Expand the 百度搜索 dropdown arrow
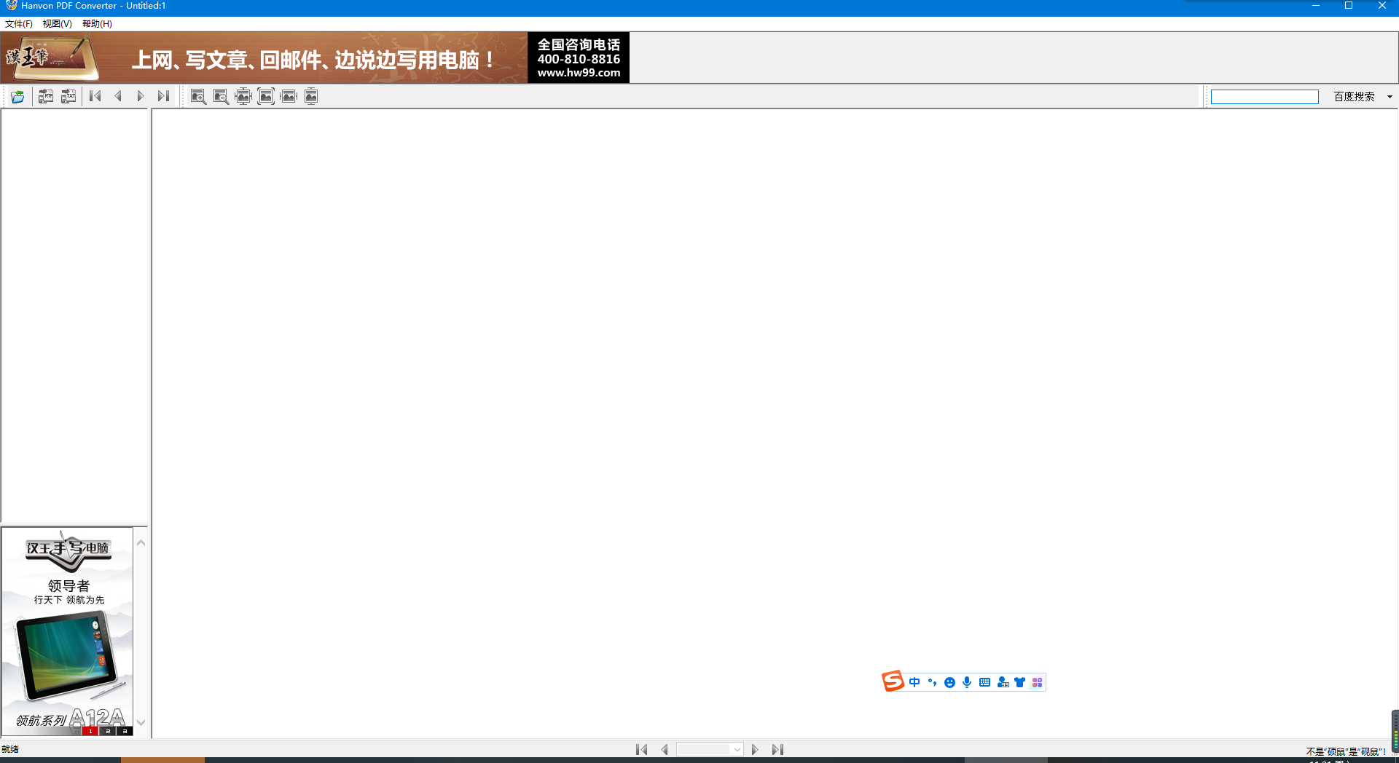This screenshot has height=763, width=1399. [1390, 97]
